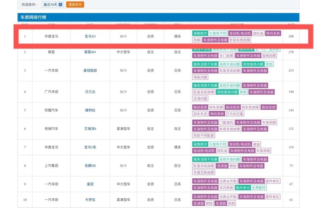Screen dimensions: 317x208
Task: Click the complaint count 190
Action: 291,92
